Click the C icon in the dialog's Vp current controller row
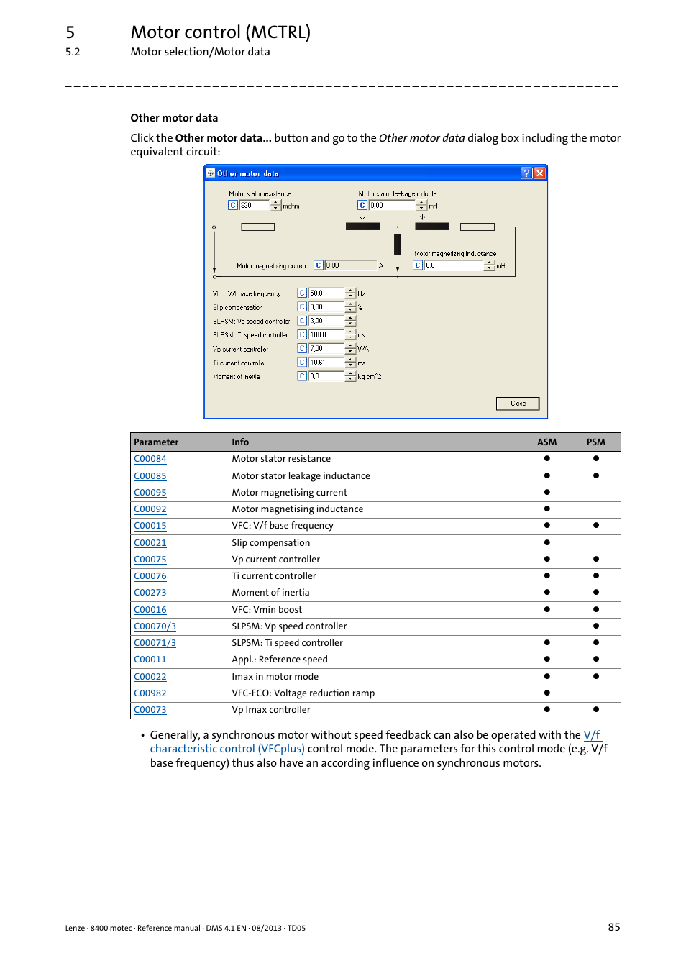Image resolution: width=686 pixels, height=971 pixels. click(x=303, y=349)
